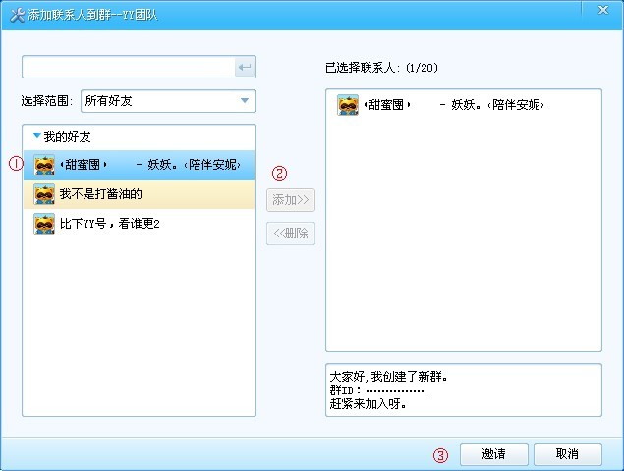
Task: Click the 添加>> button
Action: (x=291, y=200)
